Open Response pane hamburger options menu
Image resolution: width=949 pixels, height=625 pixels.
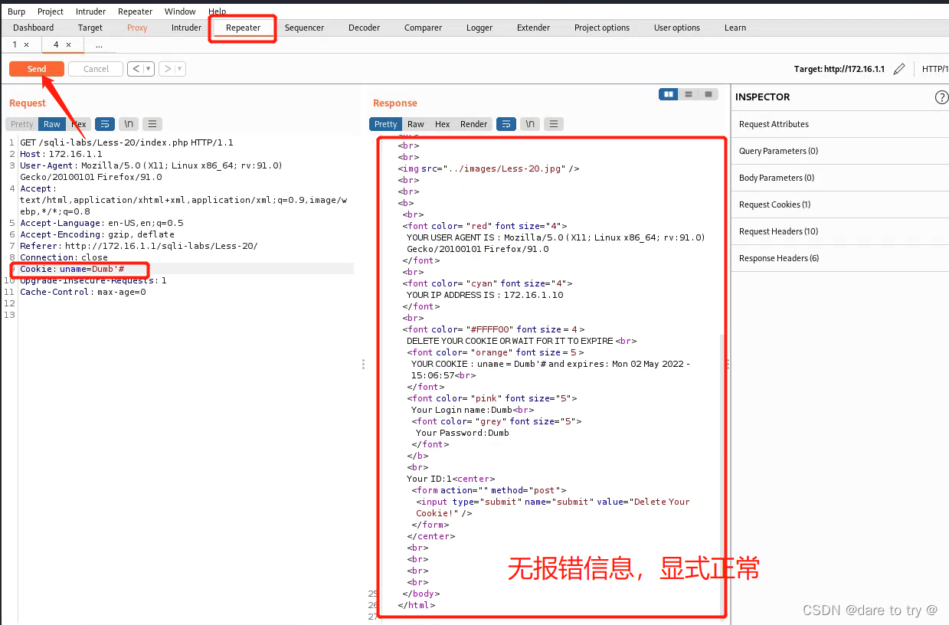554,124
